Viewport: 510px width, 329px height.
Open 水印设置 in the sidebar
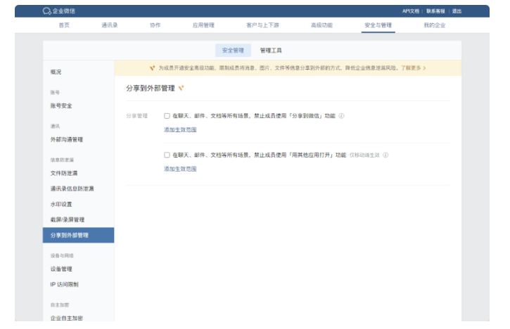61,205
